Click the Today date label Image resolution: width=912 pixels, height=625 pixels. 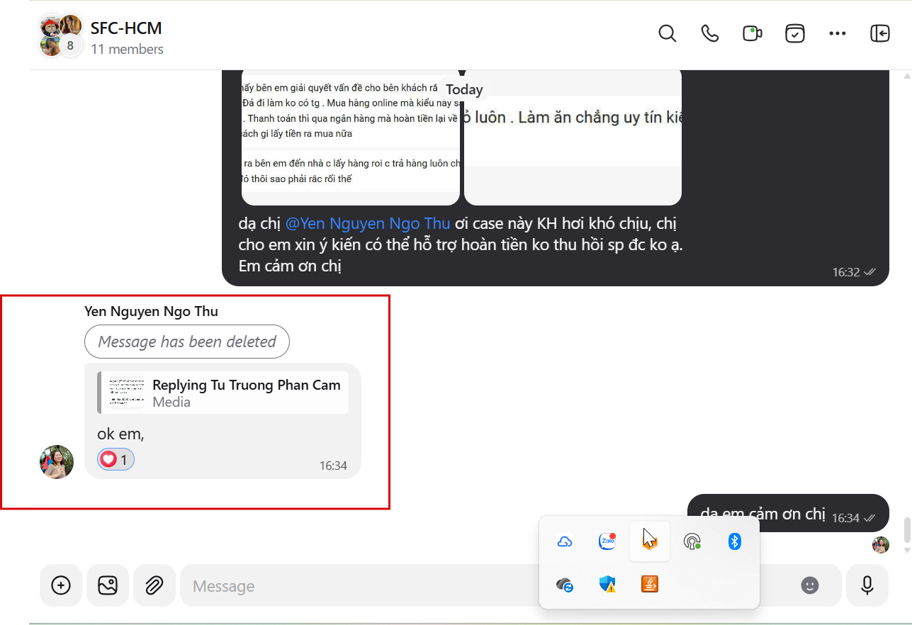464,89
